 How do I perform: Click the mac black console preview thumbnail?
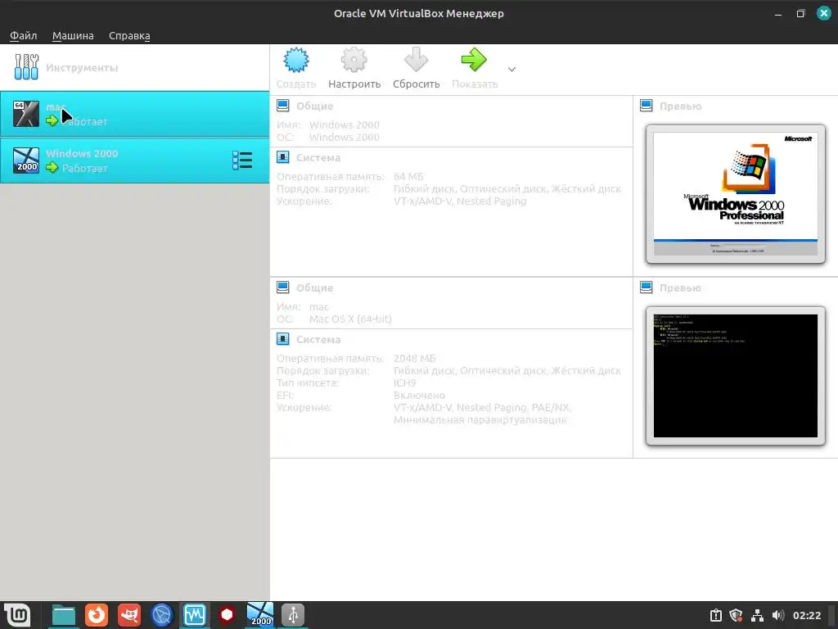pyautogui.click(x=736, y=376)
